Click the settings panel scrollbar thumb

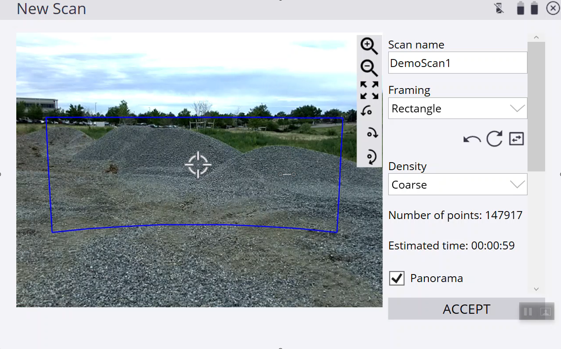[x=536, y=107]
